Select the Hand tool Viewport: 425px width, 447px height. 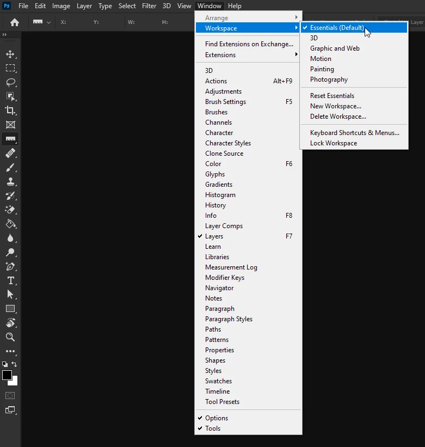pos(10,323)
